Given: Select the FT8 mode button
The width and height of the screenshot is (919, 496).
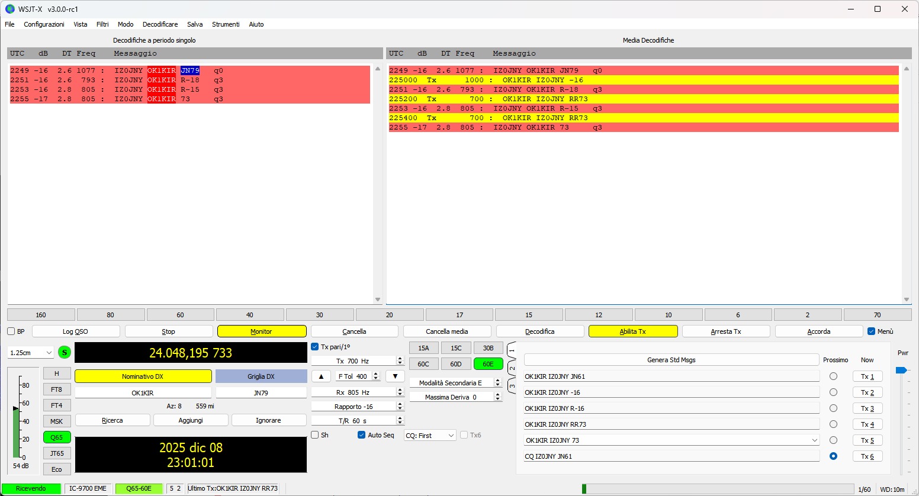Looking at the screenshot, I should tap(56, 389).
